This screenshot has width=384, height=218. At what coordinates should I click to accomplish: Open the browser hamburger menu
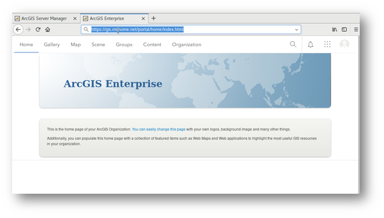point(356,29)
